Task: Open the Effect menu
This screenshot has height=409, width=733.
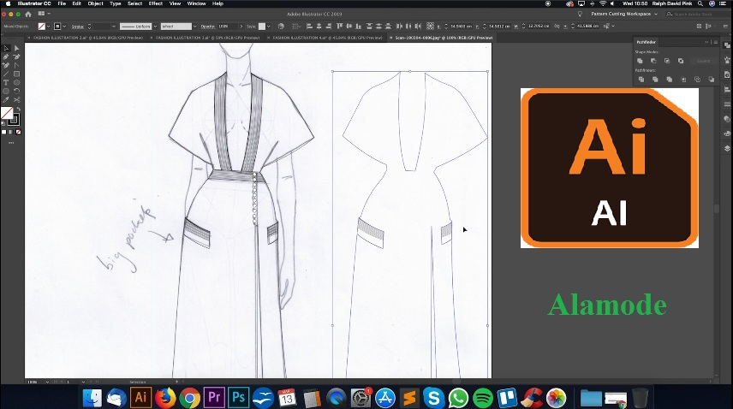Action: 155,3
